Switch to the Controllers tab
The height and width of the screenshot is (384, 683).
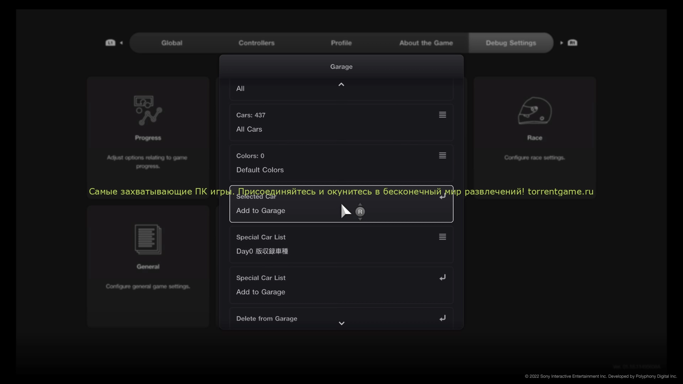pos(256,43)
